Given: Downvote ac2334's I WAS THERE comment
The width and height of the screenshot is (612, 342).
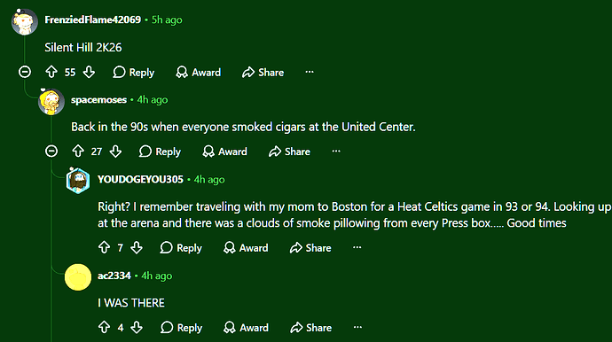Looking at the screenshot, I should coord(137,327).
